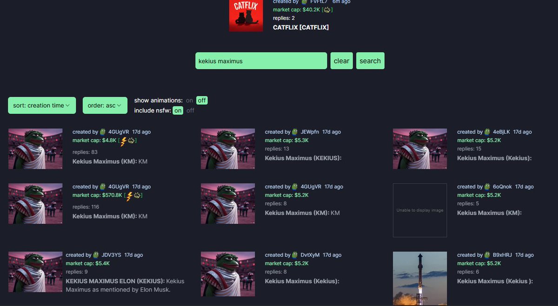Open the order: asc dropdown

105,105
